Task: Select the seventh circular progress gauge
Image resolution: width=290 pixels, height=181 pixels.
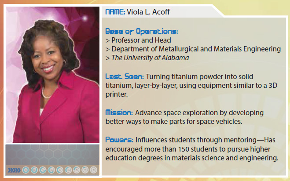Action: 77,170
